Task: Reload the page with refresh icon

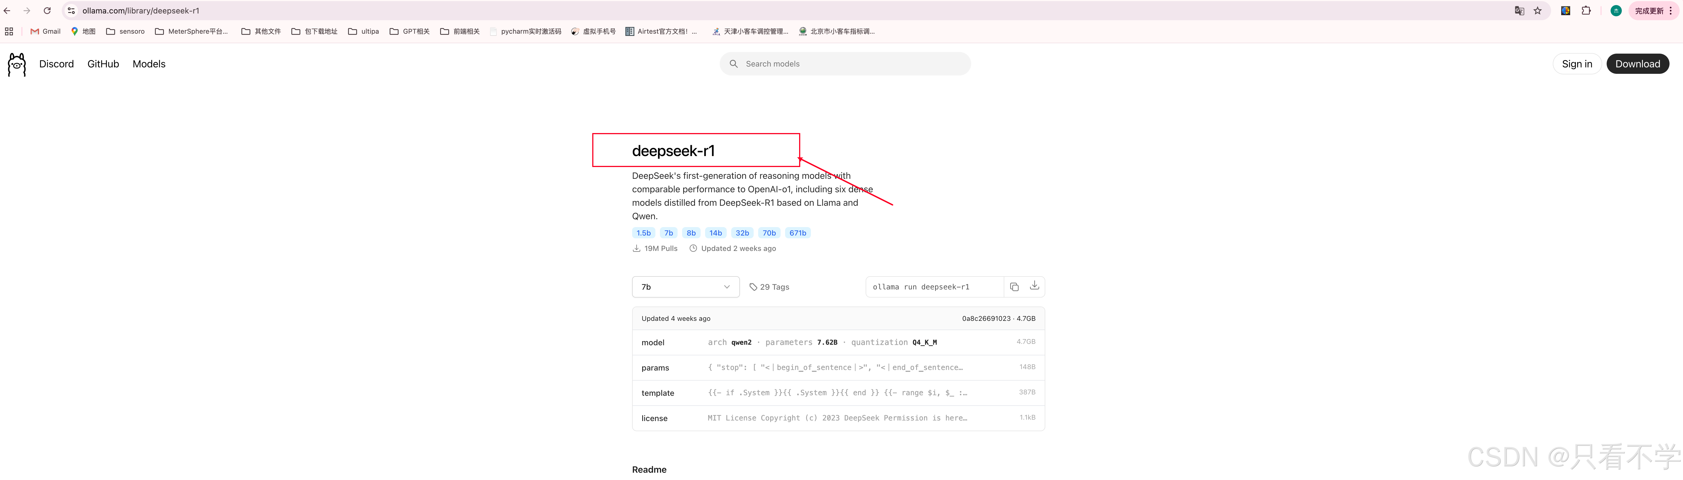Action: (47, 10)
